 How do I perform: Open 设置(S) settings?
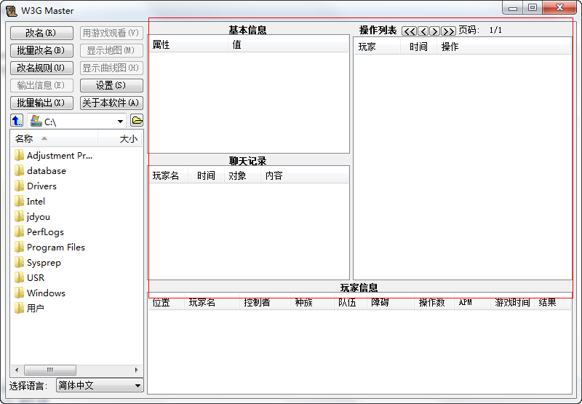[111, 85]
